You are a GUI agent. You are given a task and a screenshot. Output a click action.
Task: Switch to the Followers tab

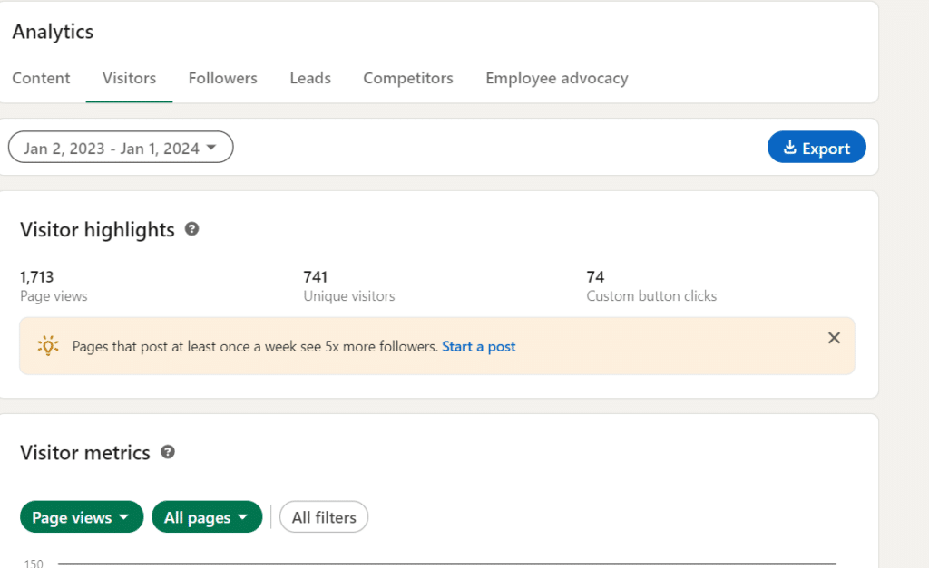[x=222, y=78]
